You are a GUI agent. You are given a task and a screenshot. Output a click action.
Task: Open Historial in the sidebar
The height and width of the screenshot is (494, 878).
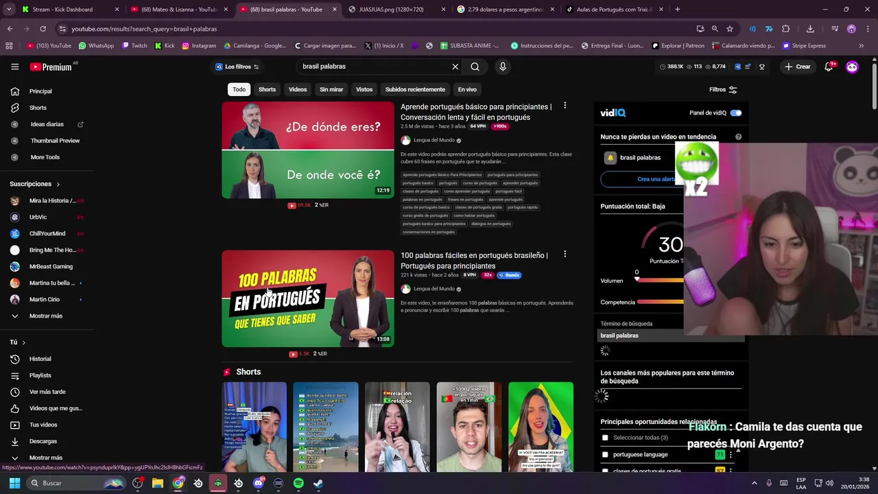40,359
